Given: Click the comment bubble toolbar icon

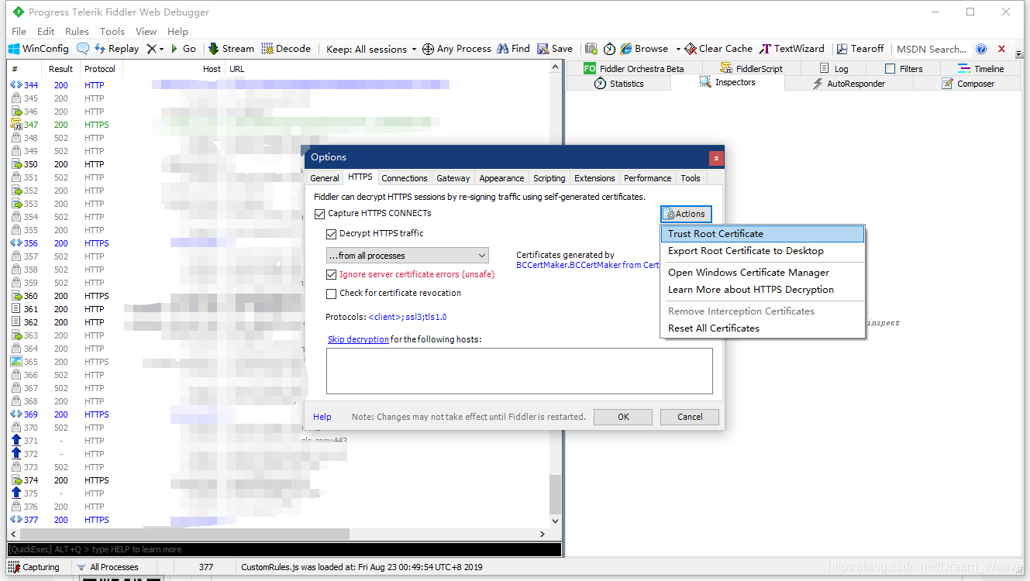Looking at the screenshot, I should pyautogui.click(x=83, y=49).
